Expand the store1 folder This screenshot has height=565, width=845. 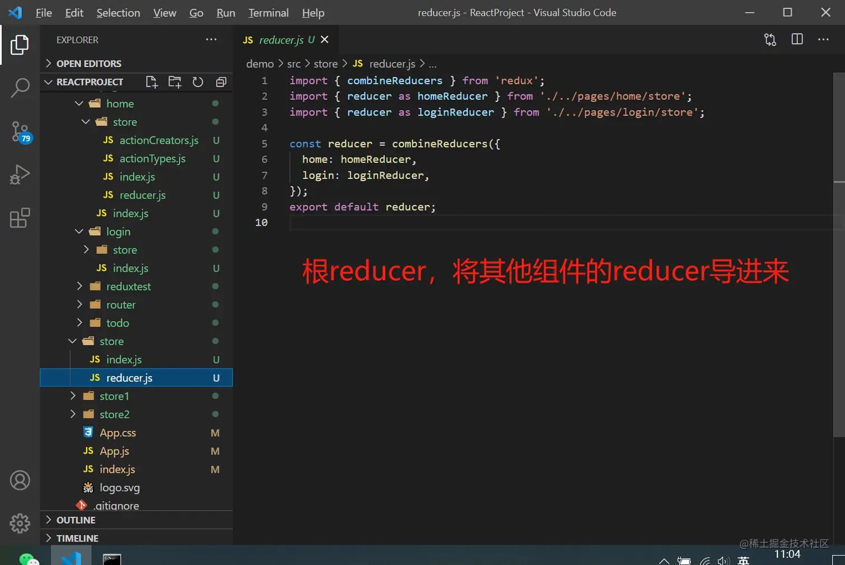pos(136,396)
